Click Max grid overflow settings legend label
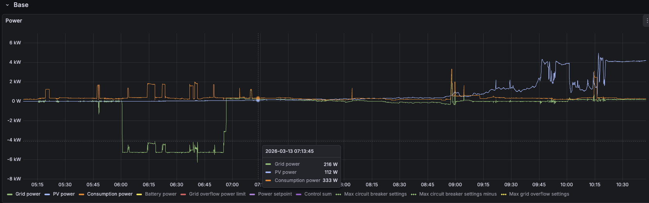Viewport: 649px width, 203px height. click(539, 194)
